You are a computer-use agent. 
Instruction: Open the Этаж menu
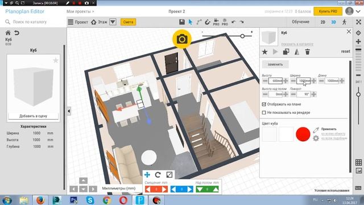pyautogui.click(x=99, y=22)
